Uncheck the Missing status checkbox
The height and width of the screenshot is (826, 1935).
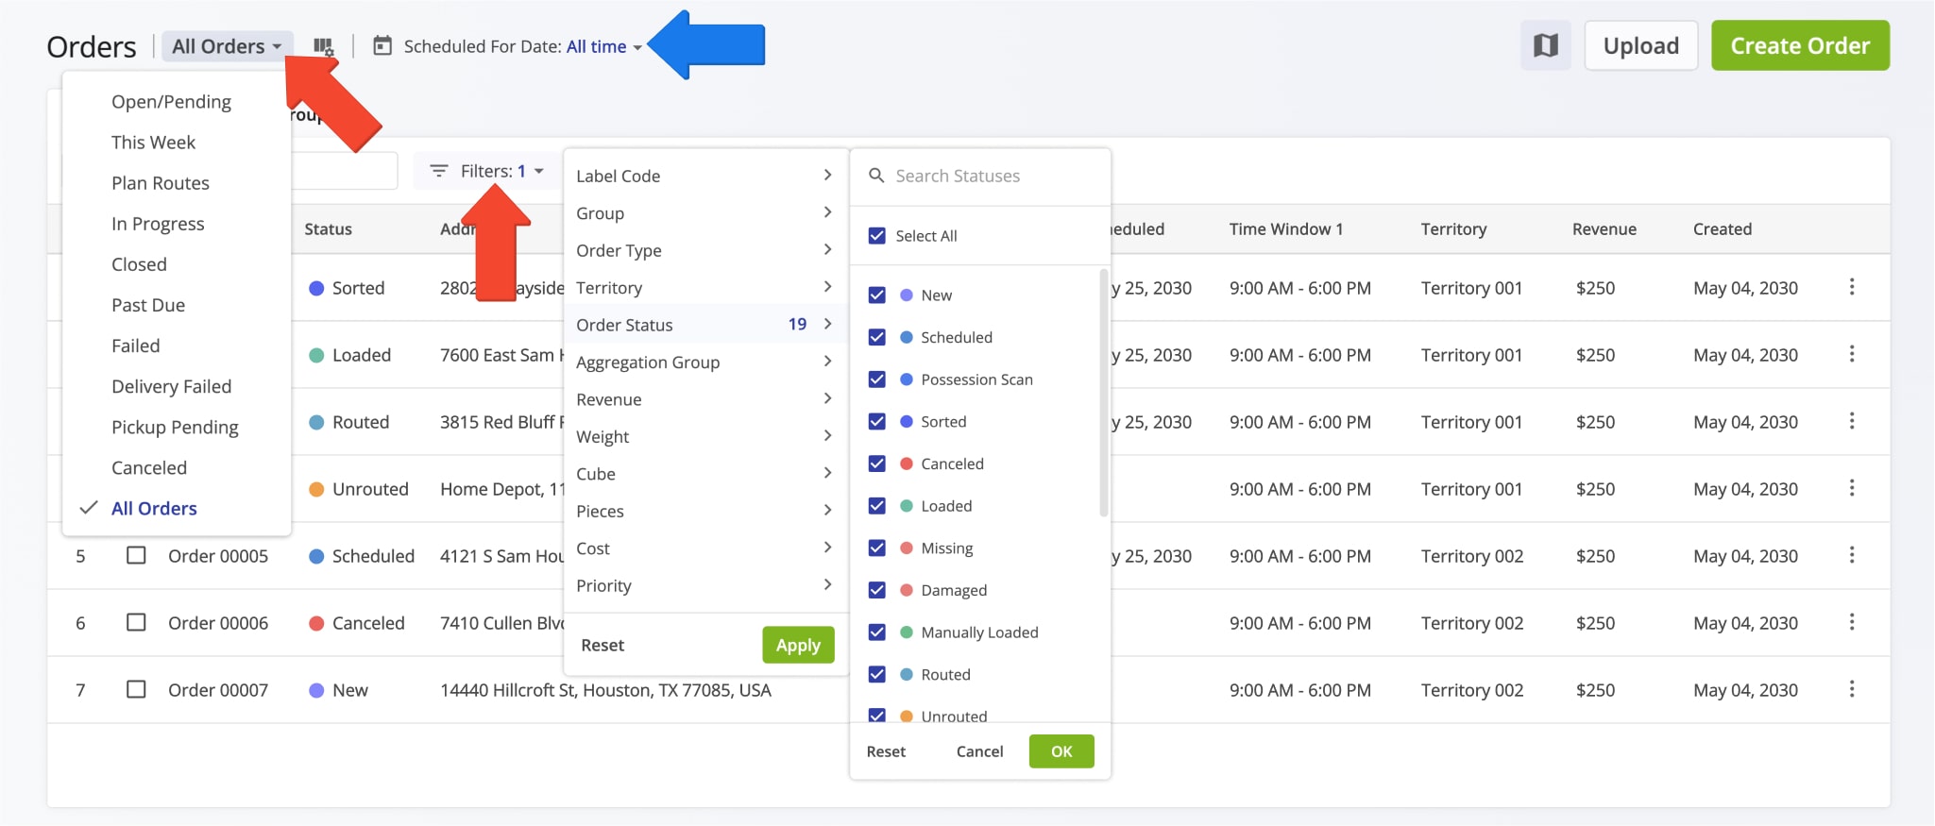pyautogui.click(x=876, y=548)
